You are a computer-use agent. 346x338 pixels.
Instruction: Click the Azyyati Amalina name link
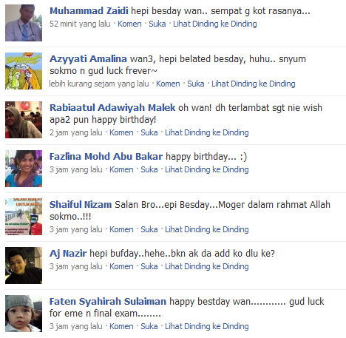[x=88, y=59]
